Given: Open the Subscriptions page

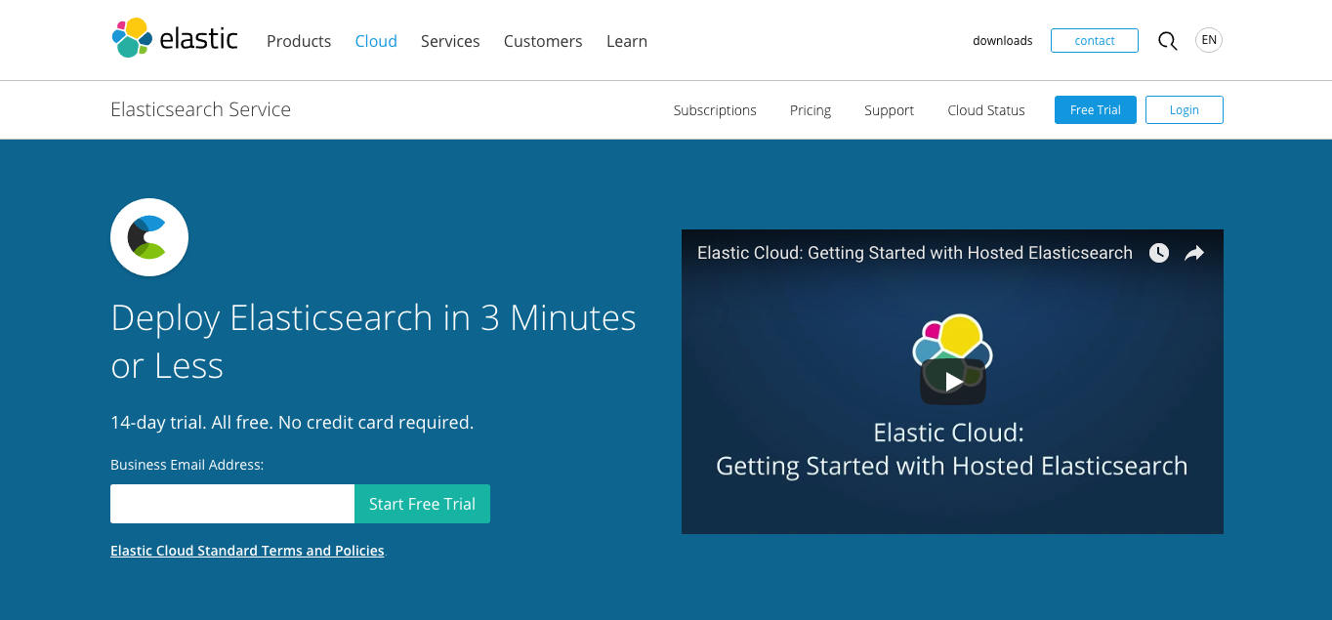Looking at the screenshot, I should [715, 110].
